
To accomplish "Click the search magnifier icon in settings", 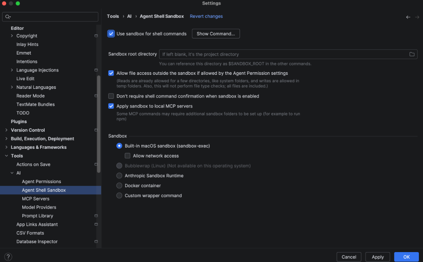I will (8, 17).
